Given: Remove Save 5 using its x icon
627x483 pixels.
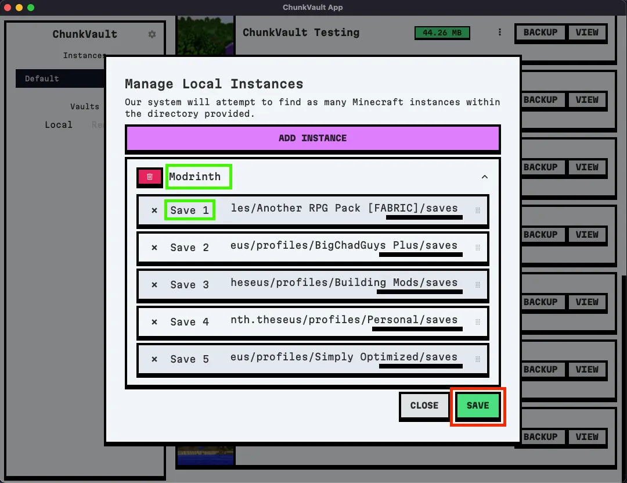Looking at the screenshot, I should coord(154,359).
